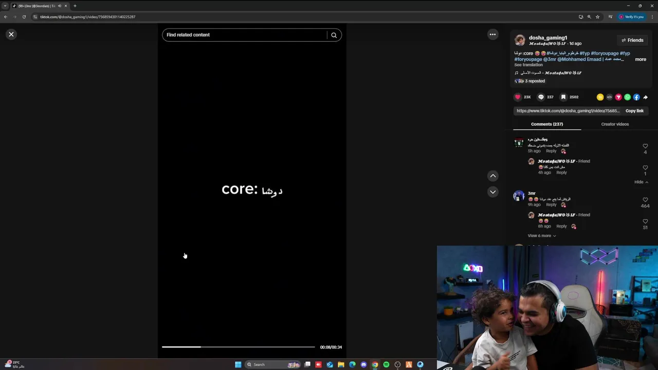
Task: Switch to Creator videos tab
Action: (x=615, y=124)
